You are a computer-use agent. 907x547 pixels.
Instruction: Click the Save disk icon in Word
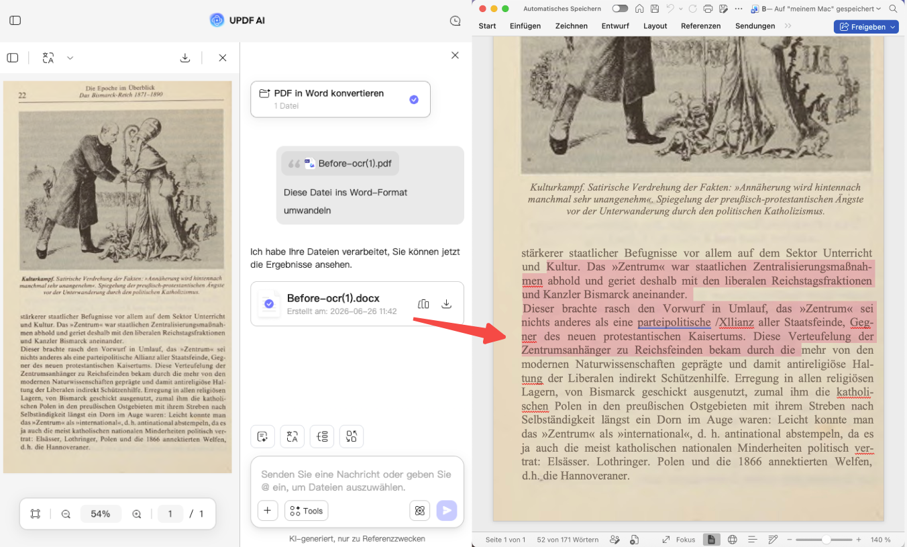click(x=655, y=9)
